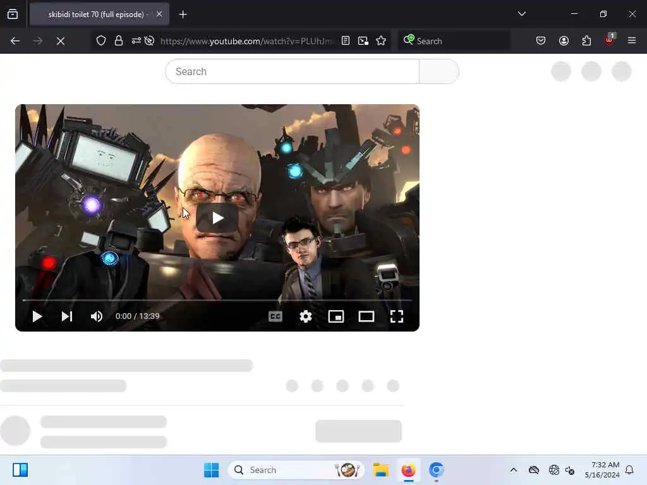Save the page to Pocket

(541, 40)
